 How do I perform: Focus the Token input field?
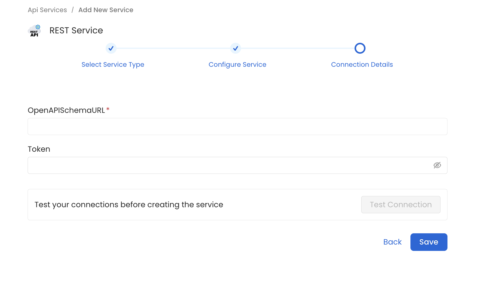point(212,165)
